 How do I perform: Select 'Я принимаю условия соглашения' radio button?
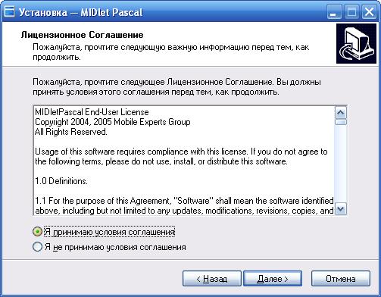coord(37,232)
